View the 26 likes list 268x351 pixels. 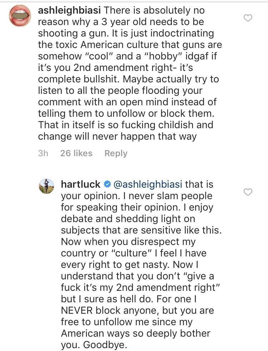pyautogui.click(x=76, y=153)
